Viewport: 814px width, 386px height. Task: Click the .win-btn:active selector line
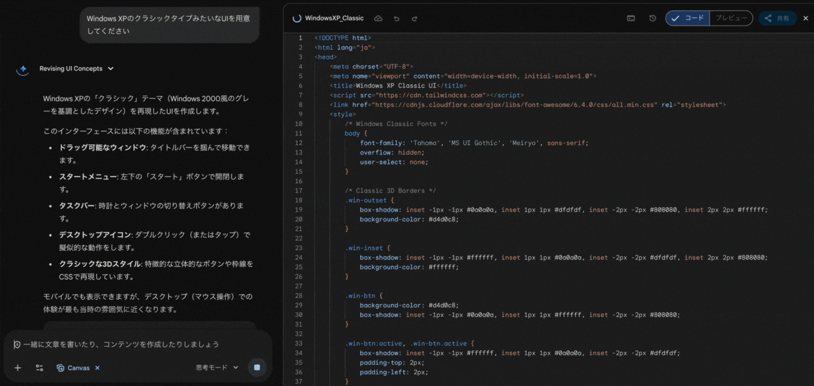409,343
